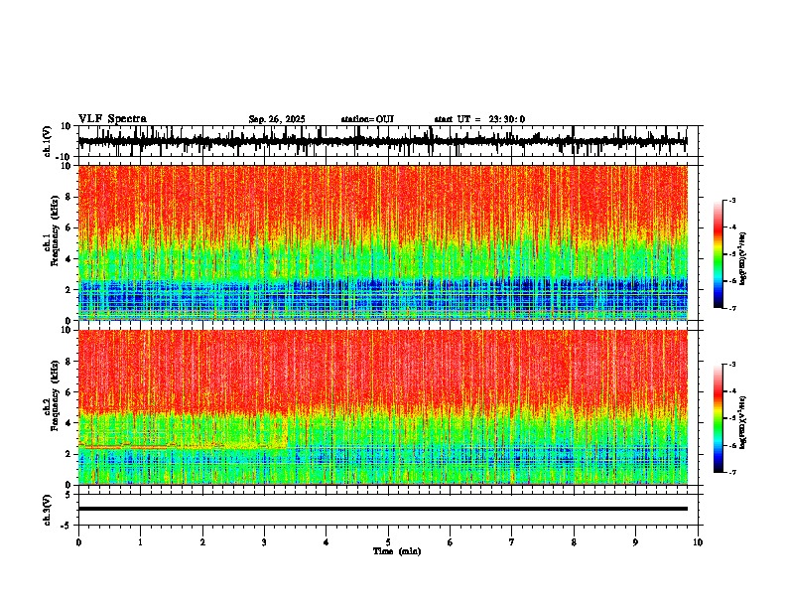Screen dimensions: 786x608
Task: Click time axis tick label "4"
Action: coord(327,542)
